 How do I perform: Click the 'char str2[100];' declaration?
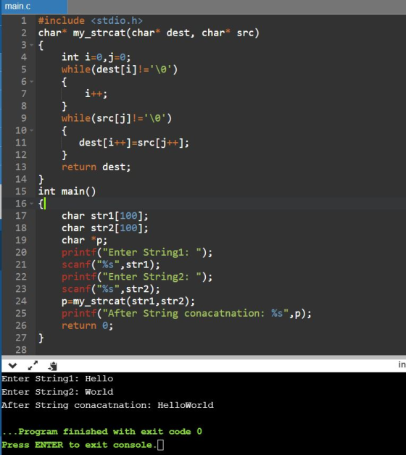105,227
